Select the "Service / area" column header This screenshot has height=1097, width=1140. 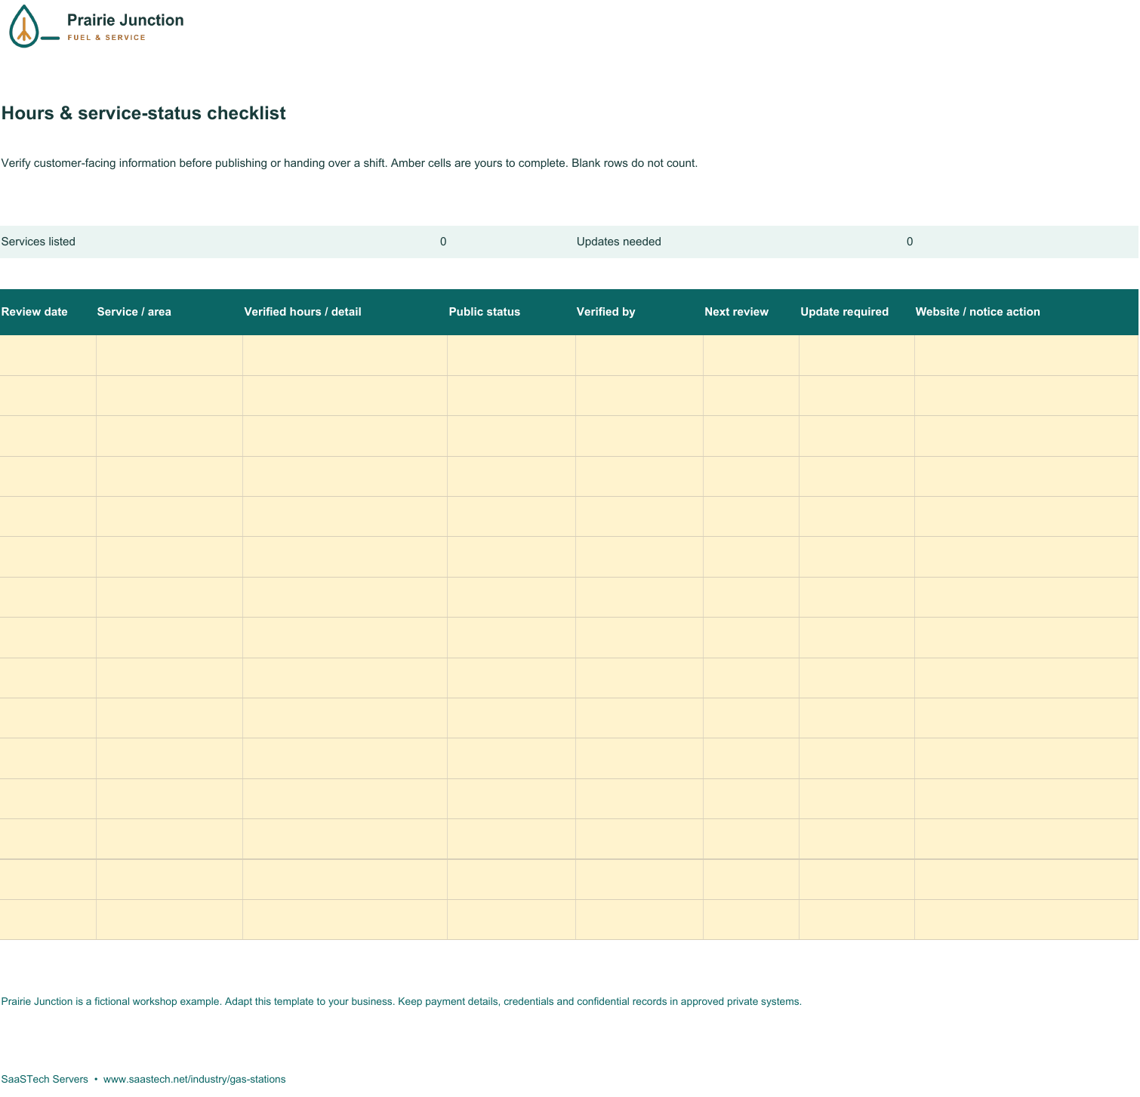click(134, 312)
